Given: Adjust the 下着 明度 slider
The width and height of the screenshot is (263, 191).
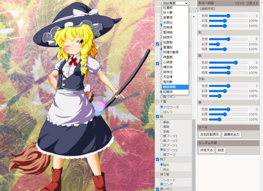Looking at the screenshot, I should coord(228,96).
